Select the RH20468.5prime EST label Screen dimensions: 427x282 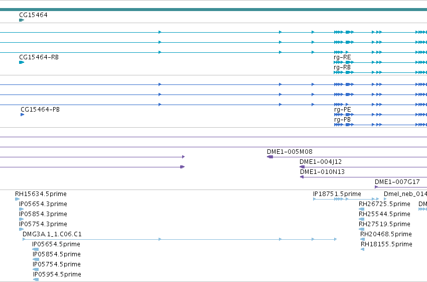tap(386, 234)
